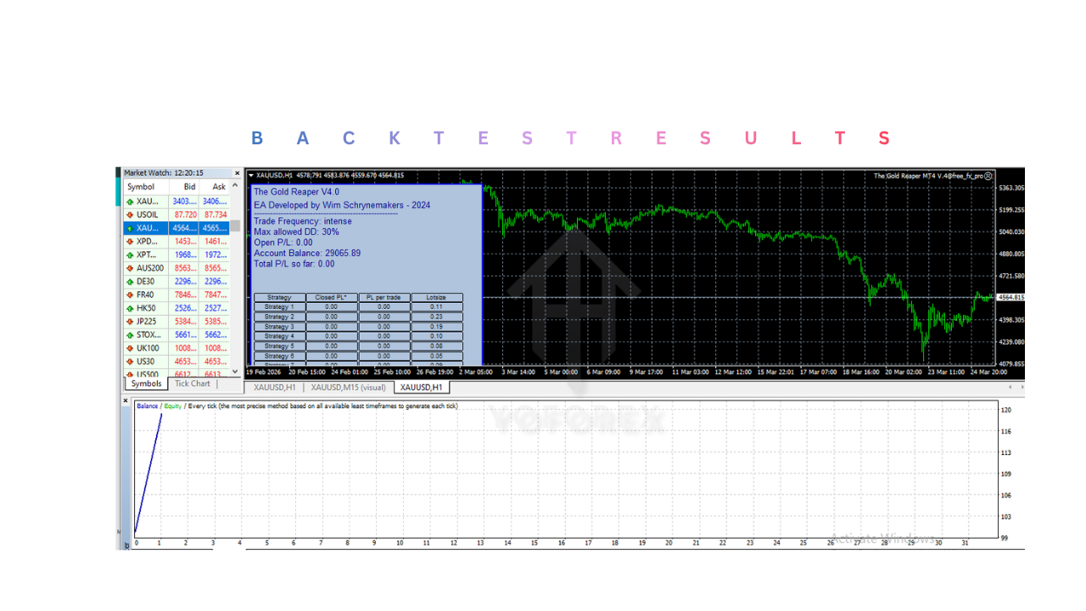
Task: Click the Strategy 1 panel button
Action: [279, 307]
